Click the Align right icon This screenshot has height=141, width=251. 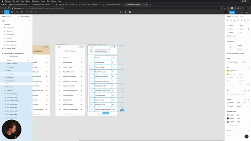click(235, 20)
